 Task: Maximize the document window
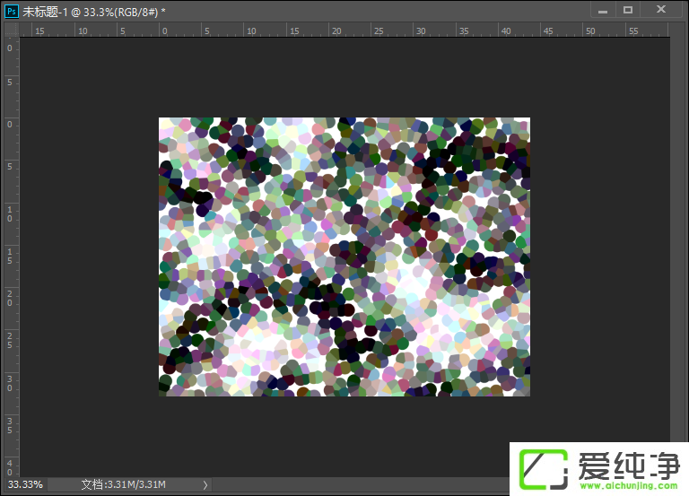pyautogui.click(x=628, y=9)
